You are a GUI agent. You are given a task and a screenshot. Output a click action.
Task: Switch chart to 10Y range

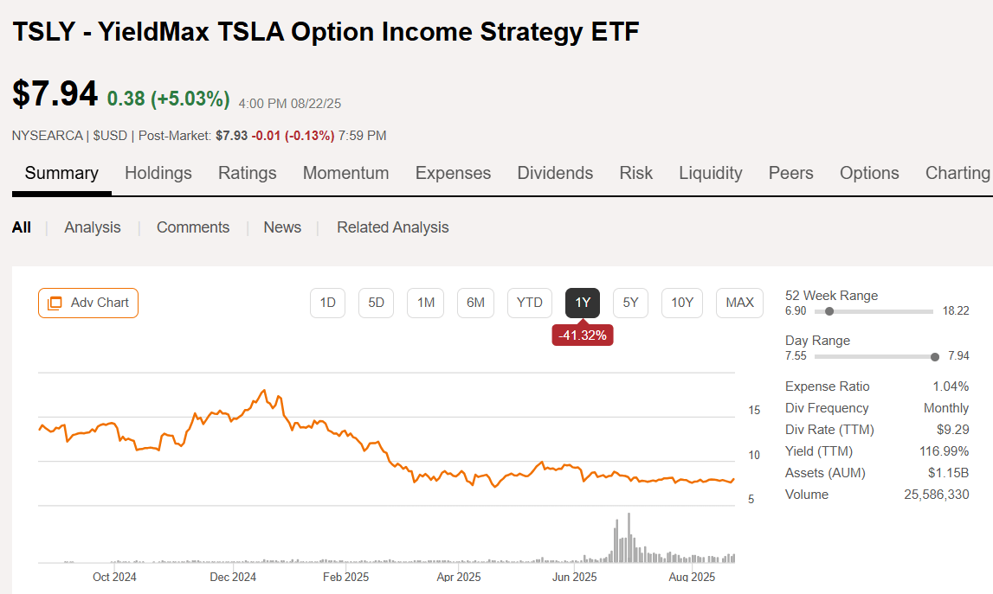coord(682,303)
